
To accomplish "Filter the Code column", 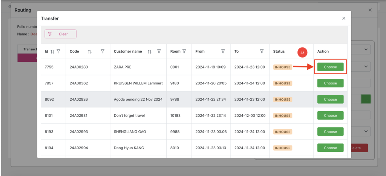I will (103, 52).
